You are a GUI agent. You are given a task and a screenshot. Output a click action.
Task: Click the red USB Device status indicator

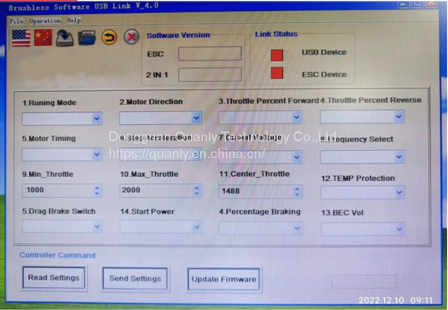[x=277, y=55]
